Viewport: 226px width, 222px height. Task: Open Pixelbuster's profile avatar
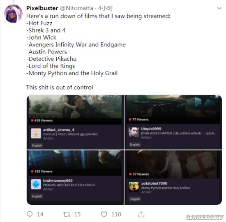pyautogui.click(x=13, y=14)
